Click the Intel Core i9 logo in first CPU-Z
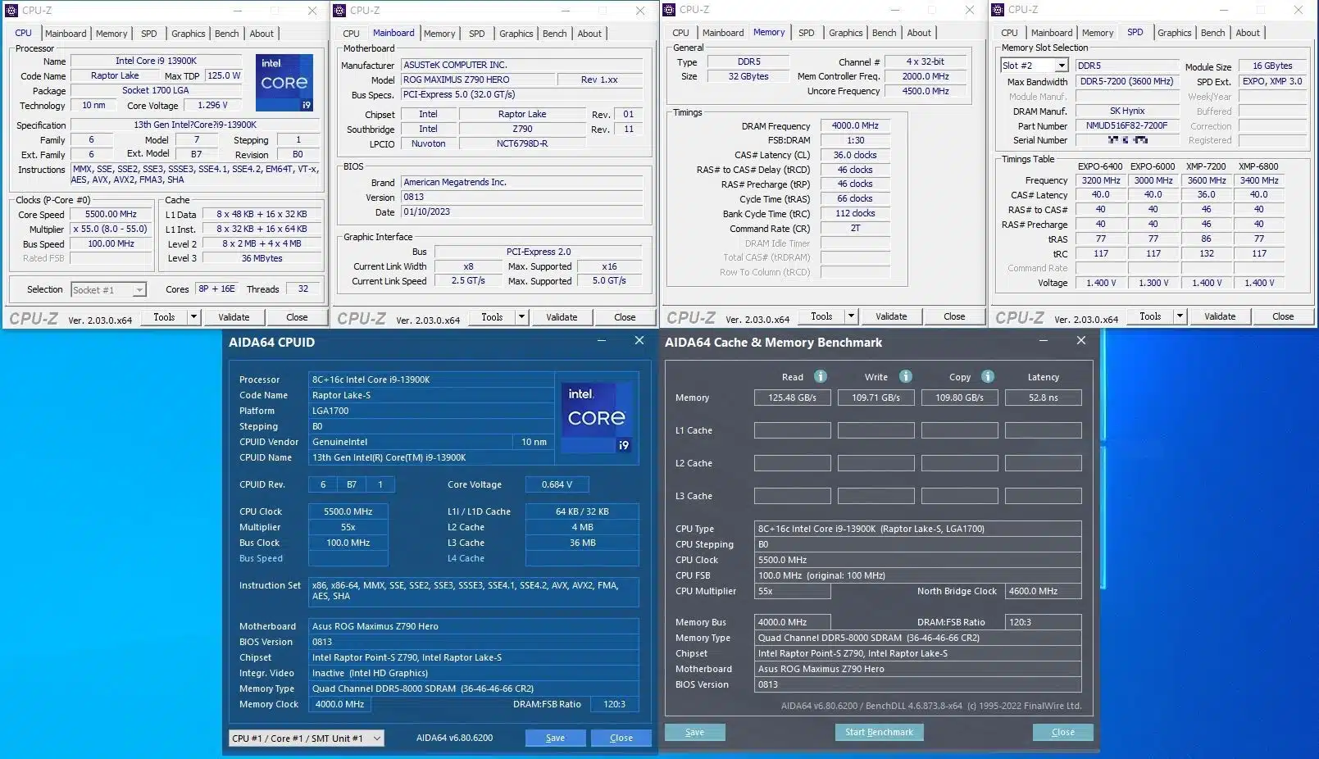The height and width of the screenshot is (759, 1319). point(284,83)
